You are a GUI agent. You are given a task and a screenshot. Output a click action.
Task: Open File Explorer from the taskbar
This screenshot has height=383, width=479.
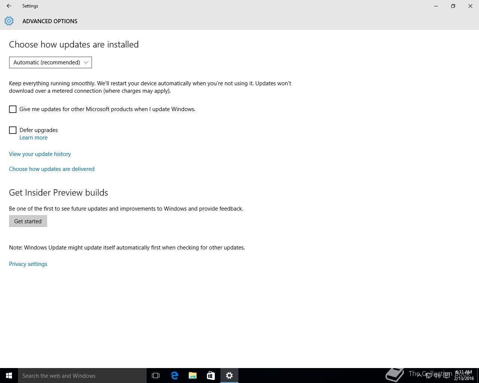point(193,376)
